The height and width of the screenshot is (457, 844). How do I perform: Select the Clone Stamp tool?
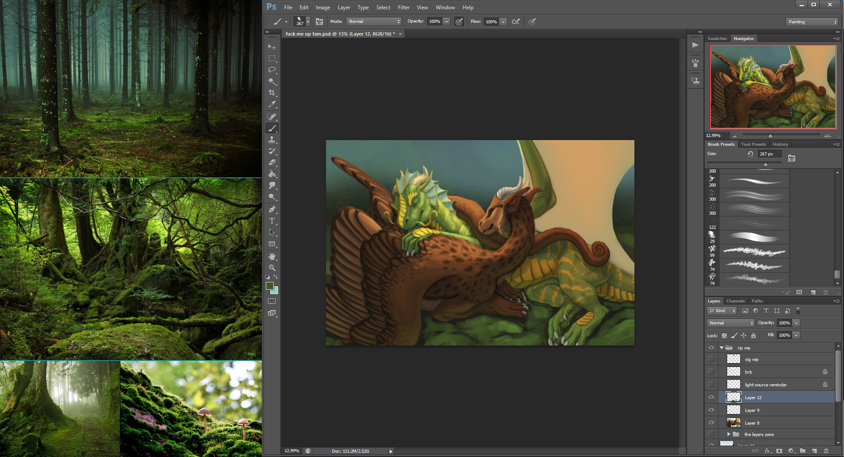pos(272,140)
